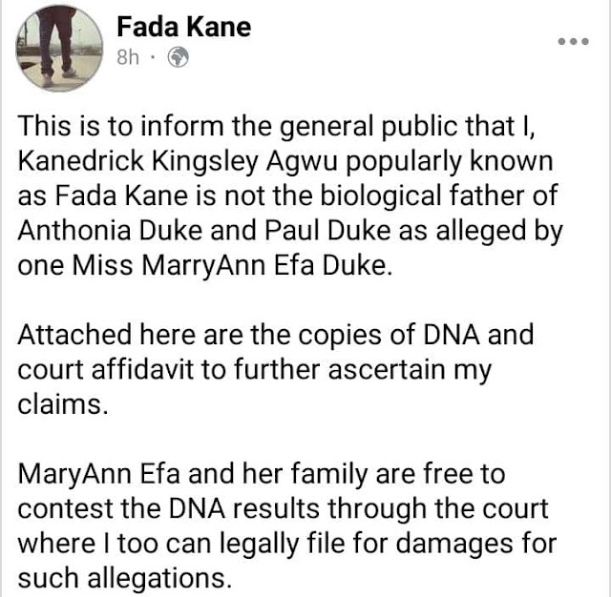Click the name "MarryAnn Efa Duke" in post

click(266, 265)
